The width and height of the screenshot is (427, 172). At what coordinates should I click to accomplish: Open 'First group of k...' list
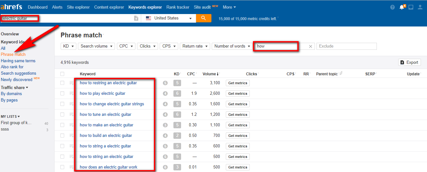(x=16, y=123)
